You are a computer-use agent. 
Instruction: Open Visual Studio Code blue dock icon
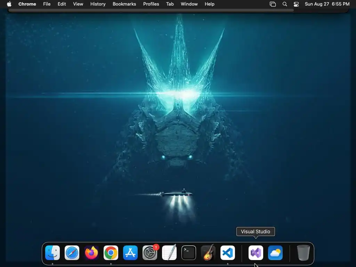click(x=228, y=253)
